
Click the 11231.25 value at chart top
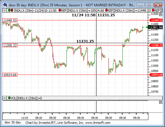pos(106,15)
